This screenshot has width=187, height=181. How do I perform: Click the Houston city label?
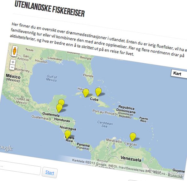41,61
